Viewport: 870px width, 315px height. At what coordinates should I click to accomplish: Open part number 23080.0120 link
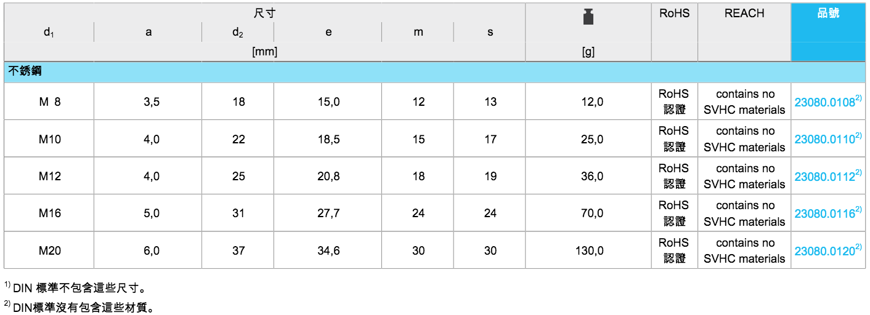click(x=824, y=251)
